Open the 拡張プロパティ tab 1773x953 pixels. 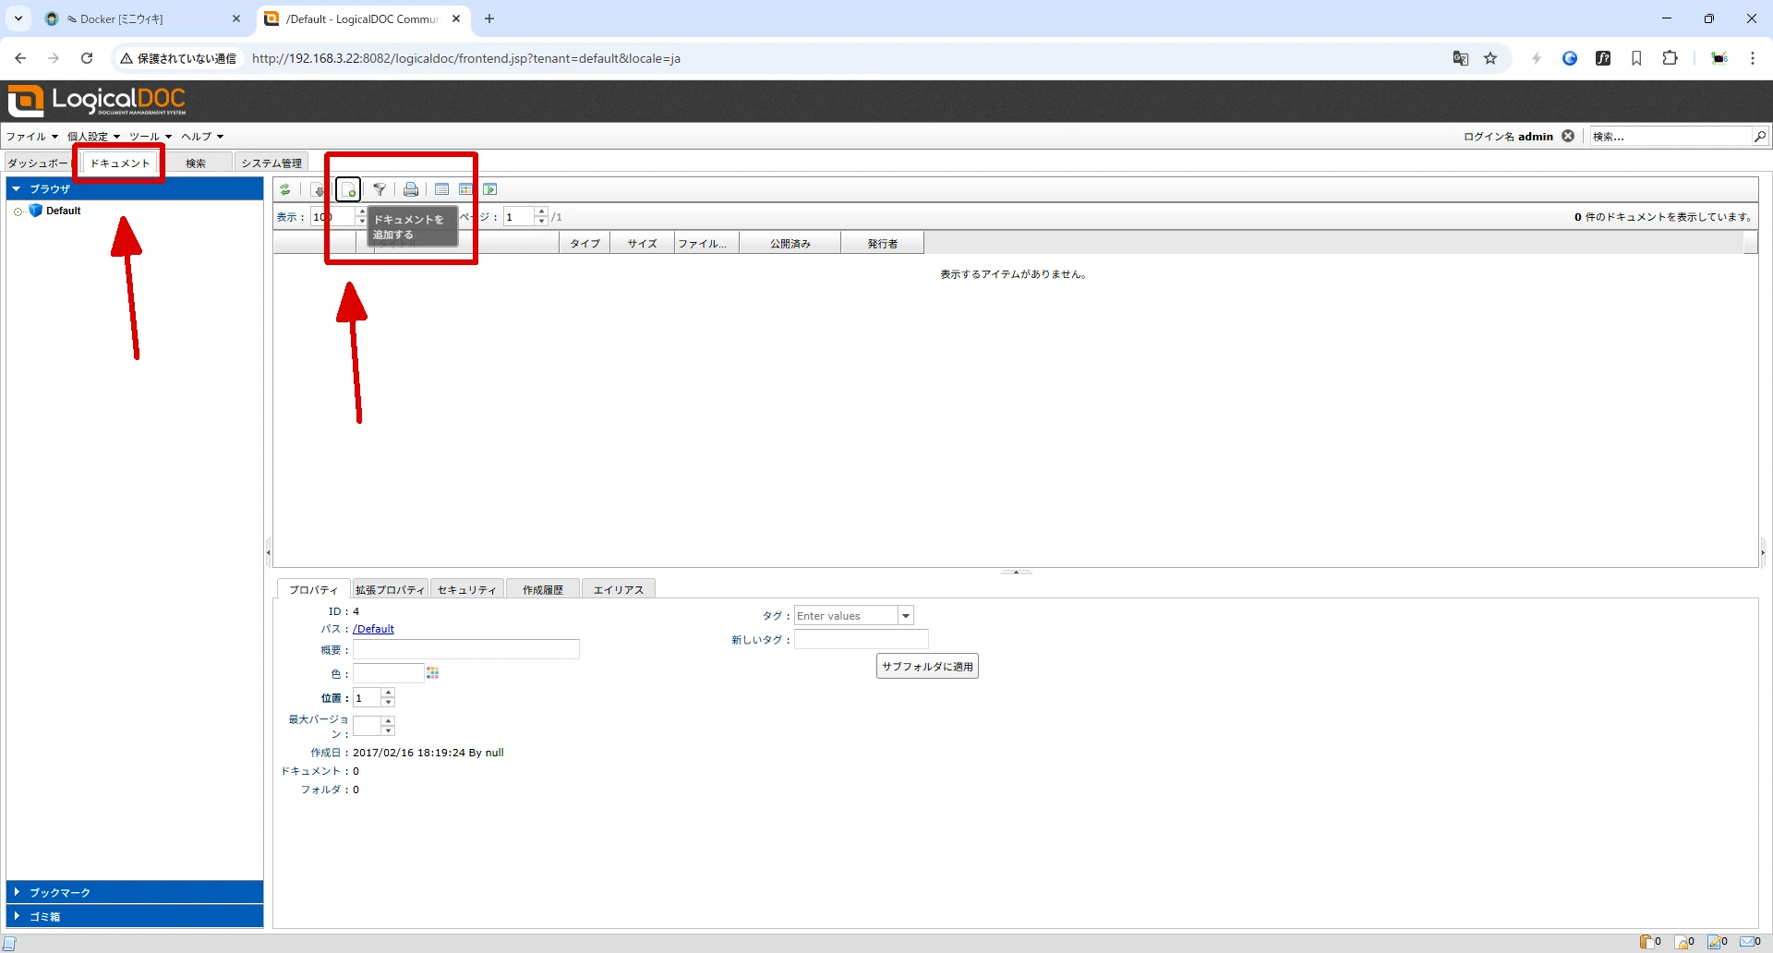tap(390, 589)
